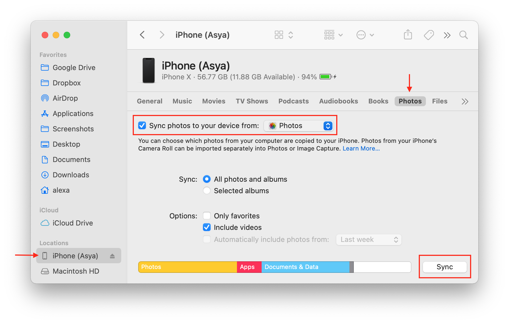Screen dimensions: 509x324
Task: Switch to the Audiobooks tab
Action: tap(339, 101)
